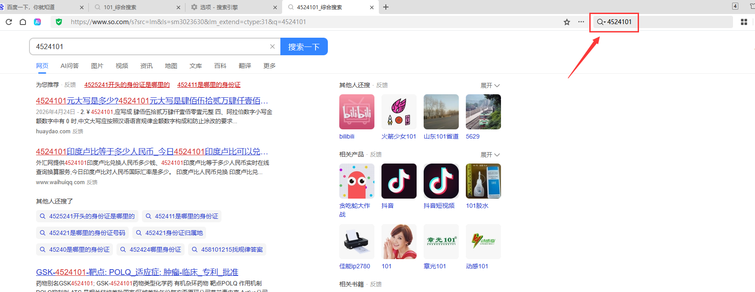
Task: Expand the 其他人还搜 section
Action: 490,85
